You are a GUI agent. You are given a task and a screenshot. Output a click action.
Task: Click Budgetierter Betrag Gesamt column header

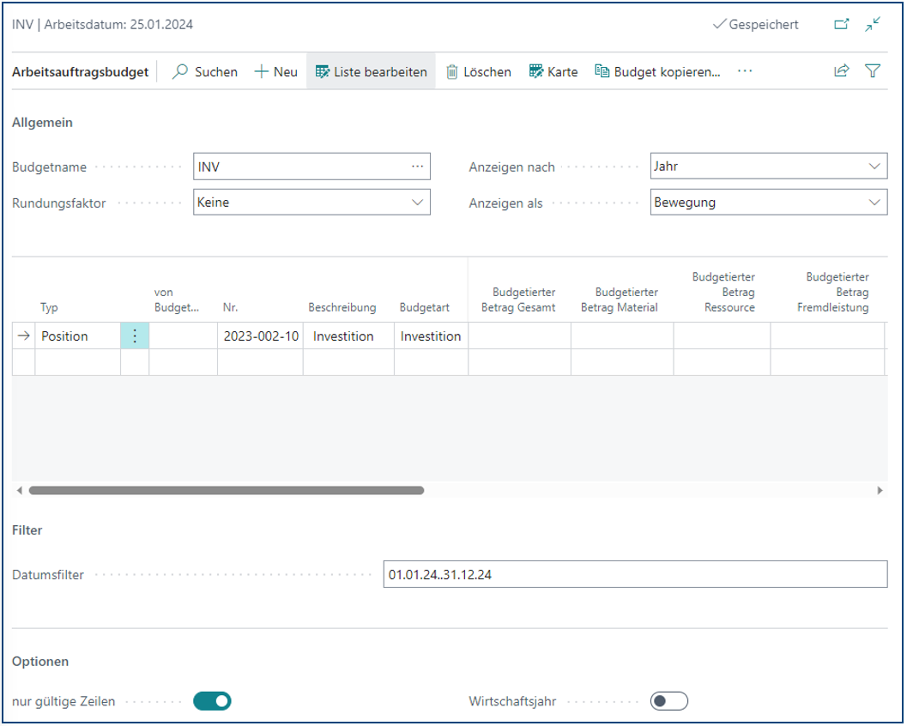[x=518, y=299]
